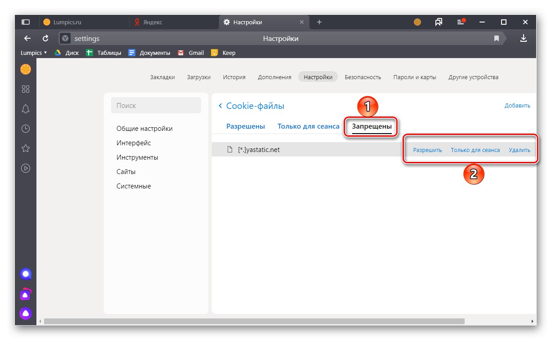Image resolution: width=551 pixels, height=340 pixels.
Task: Expand the Lumpics bookmarks folder dropdown
Action: tap(33, 53)
